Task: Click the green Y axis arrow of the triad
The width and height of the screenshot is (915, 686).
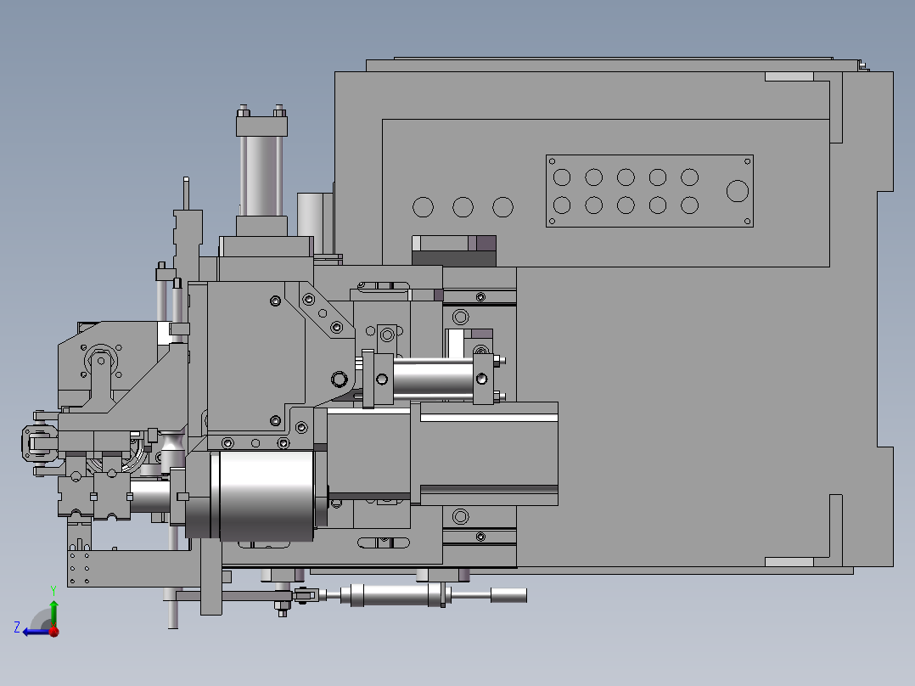Action: (53, 612)
